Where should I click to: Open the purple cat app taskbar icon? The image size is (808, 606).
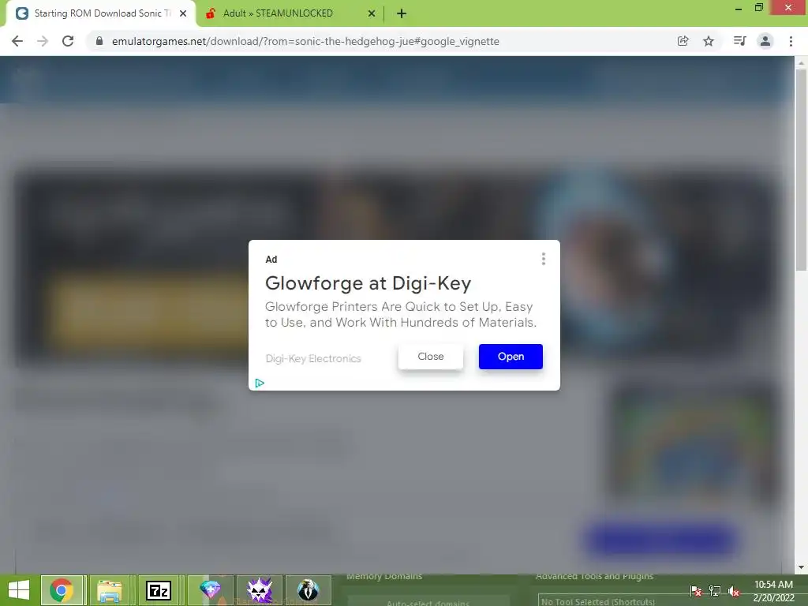[259, 590]
